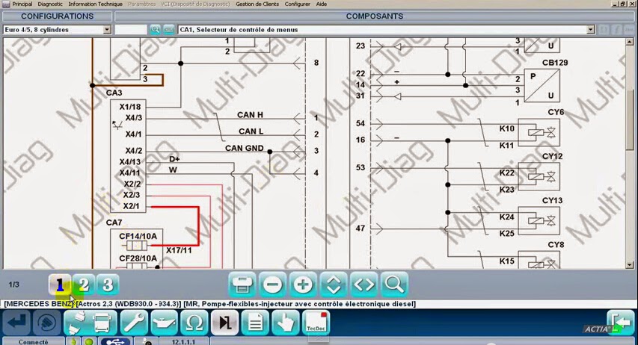
Task: Click the X17/11 connector label
Action: tap(179, 250)
